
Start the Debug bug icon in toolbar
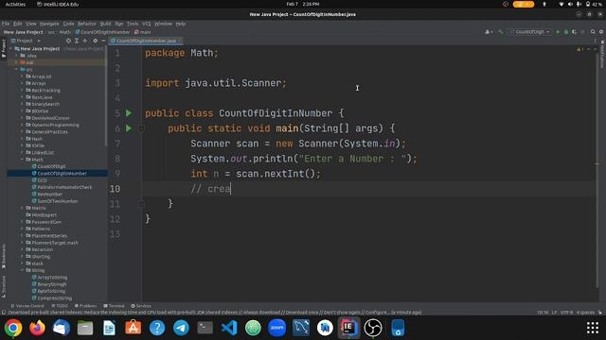pyautogui.click(x=566, y=32)
